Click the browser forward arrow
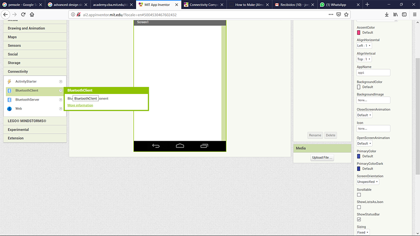420x236 pixels. point(14,14)
